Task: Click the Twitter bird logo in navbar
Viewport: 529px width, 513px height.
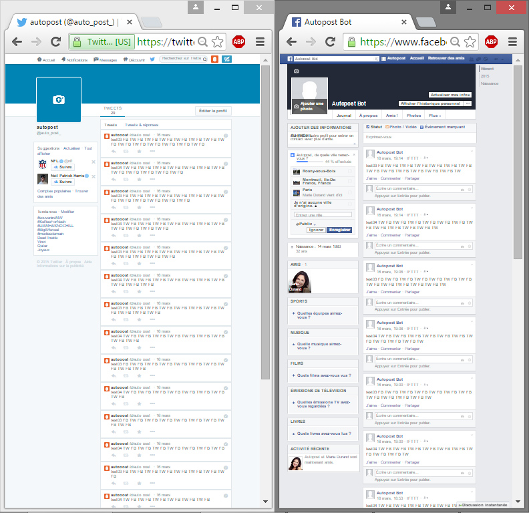Action: [152, 59]
